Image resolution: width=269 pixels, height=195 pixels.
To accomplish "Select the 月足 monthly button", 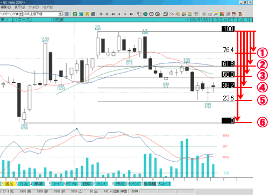I will click(24, 184).
